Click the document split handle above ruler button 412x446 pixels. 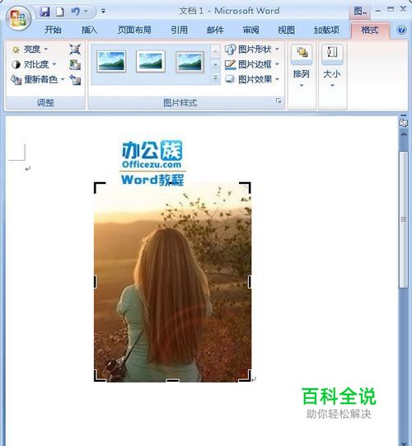click(x=404, y=115)
